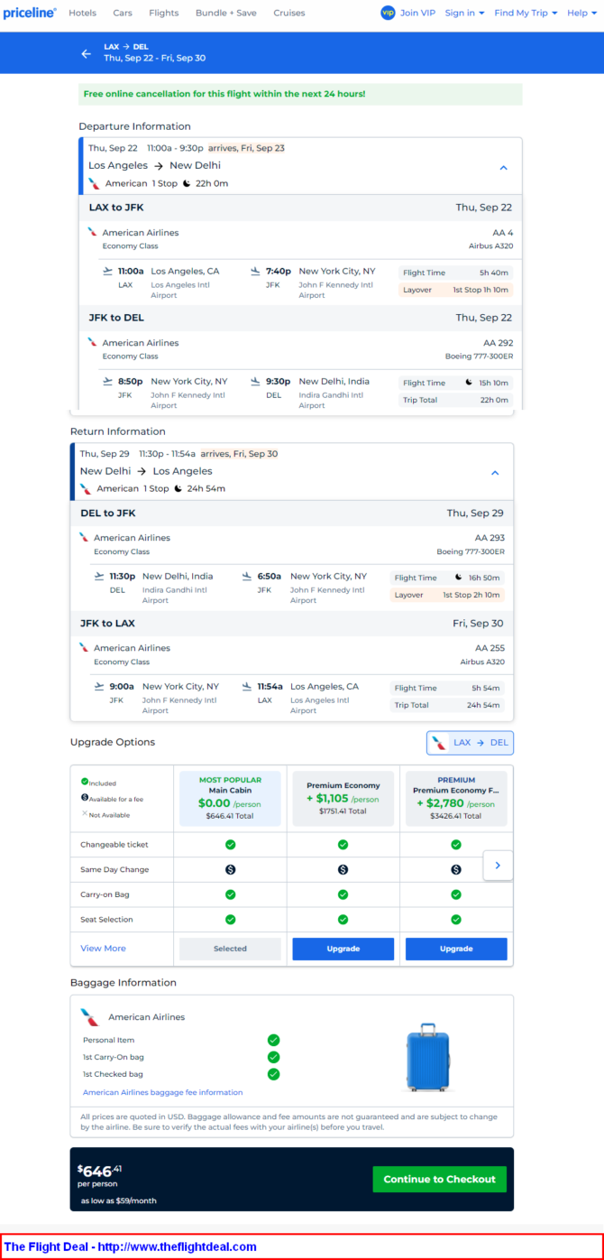Open Bundle + Save menu
Screen dimensions: 604x1260
click(x=226, y=13)
